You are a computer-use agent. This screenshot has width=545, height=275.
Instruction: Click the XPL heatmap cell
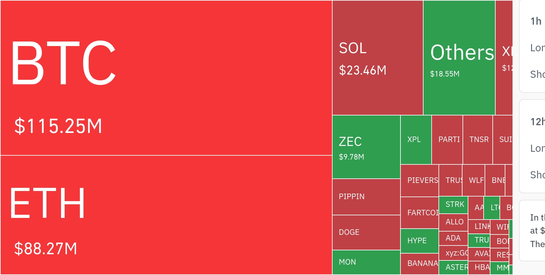[x=416, y=140]
